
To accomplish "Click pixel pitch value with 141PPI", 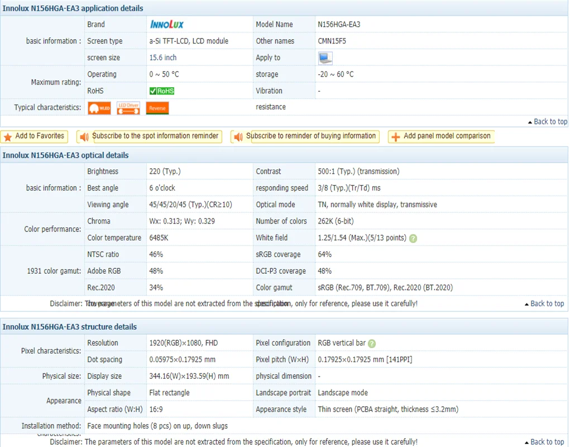I will pyautogui.click(x=365, y=360).
